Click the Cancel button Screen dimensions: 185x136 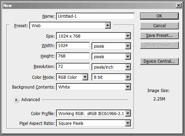point(159,26)
